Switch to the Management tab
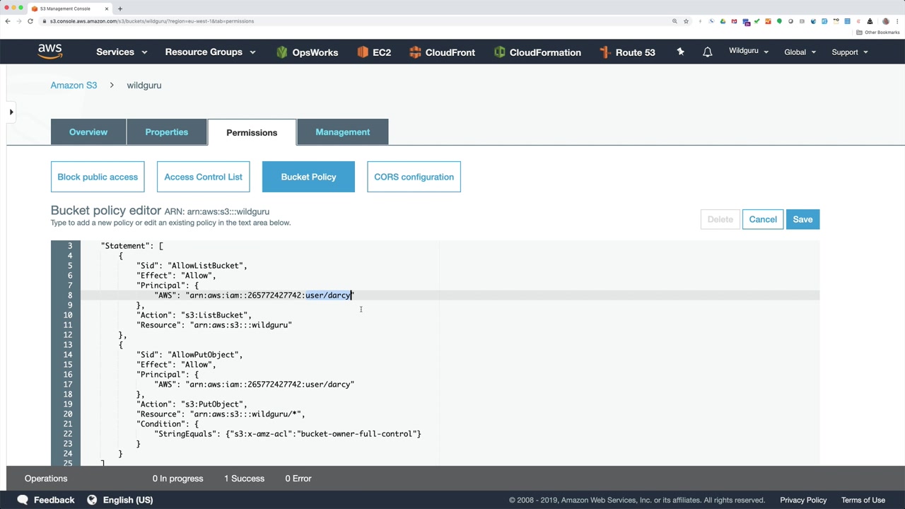 [x=343, y=132]
